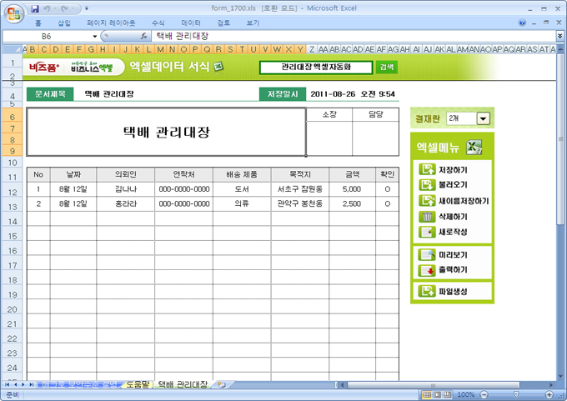This screenshot has height=401, width=567.
Task: Click 불러오기 label in Excel menu
Action: tap(453, 185)
